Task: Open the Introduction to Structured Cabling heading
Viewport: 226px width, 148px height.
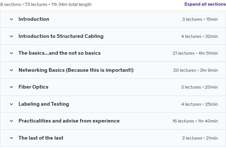Action: click(61, 36)
